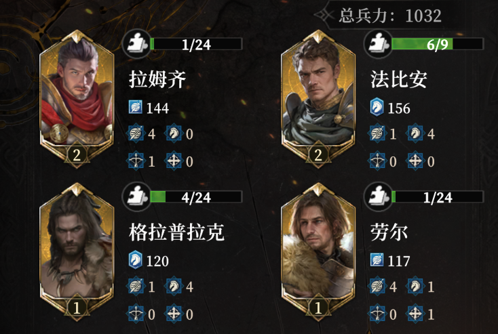Click 格拉普拉克's puzzle shard icon
The image size is (498, 334).
137,197
